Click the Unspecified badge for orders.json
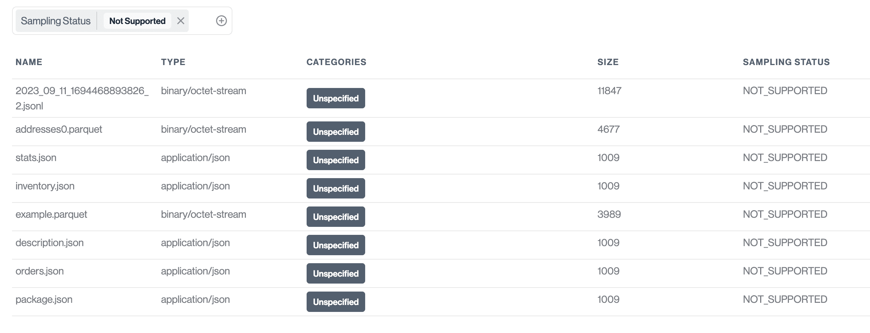Screen dimensions: 870x333 coord(335,273)
